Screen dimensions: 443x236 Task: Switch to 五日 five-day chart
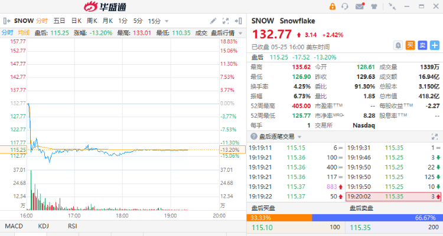[x=59, y=21]
